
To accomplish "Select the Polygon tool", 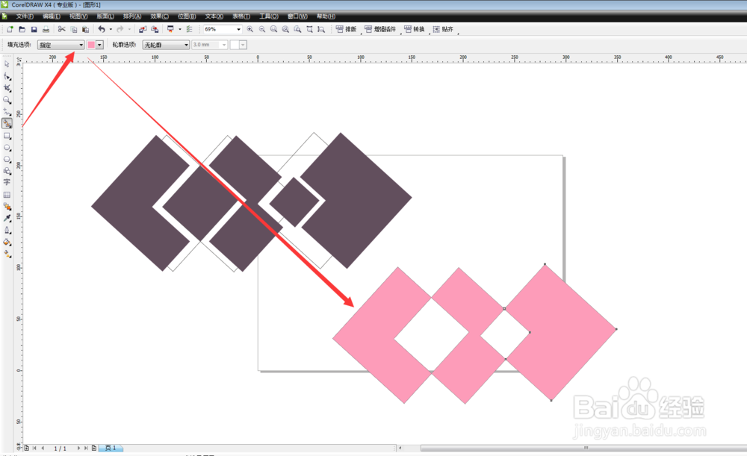I will click(x=7, y=160).
